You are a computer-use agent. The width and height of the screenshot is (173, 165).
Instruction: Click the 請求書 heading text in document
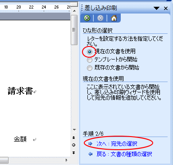[x=20, y=91]
